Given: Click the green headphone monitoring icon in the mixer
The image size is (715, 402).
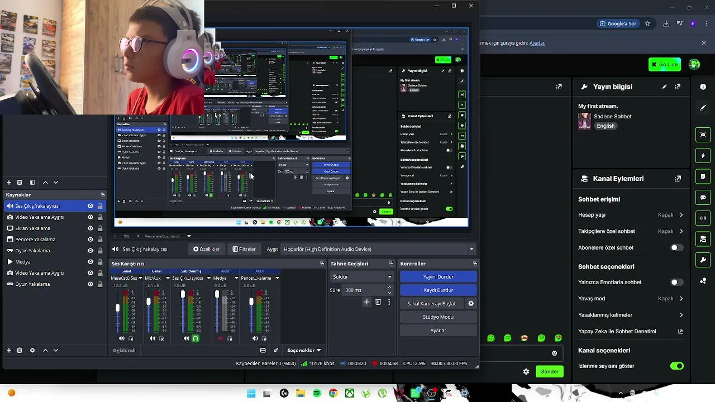Looking at the screenshot, I should pyautogui.click(x=196, y=338).
